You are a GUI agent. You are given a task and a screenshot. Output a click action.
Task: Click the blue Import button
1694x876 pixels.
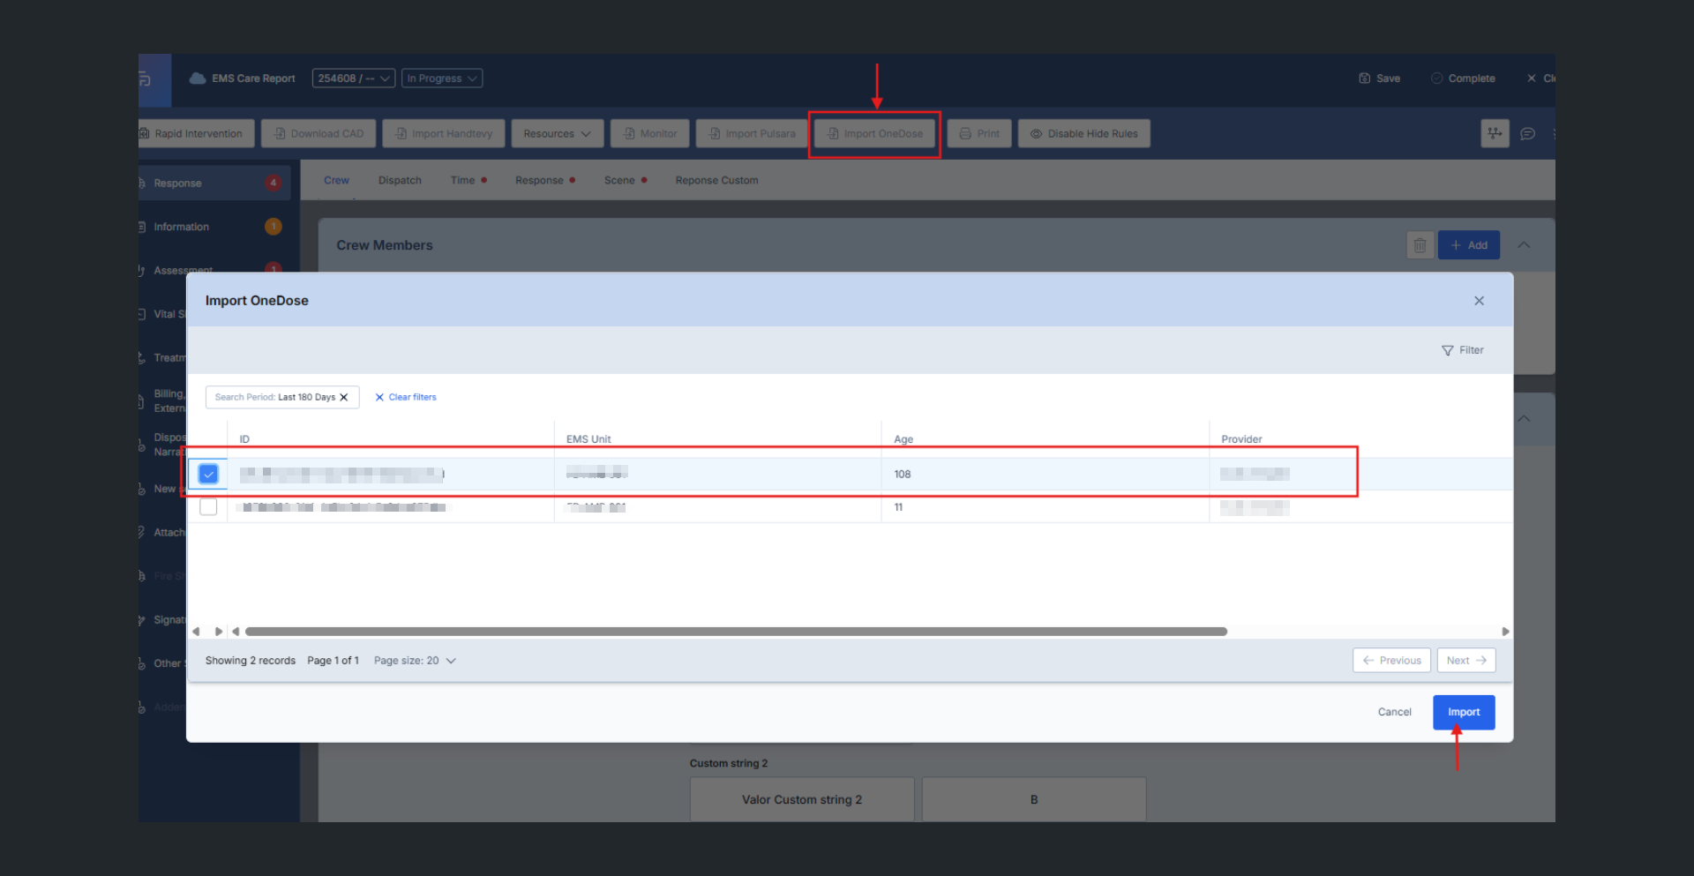click(1463, 713)
